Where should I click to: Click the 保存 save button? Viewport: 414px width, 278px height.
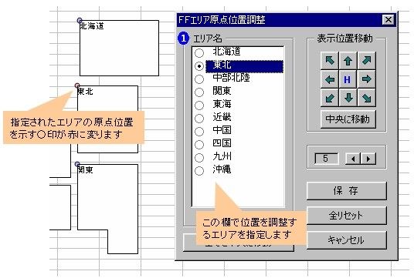346,191
